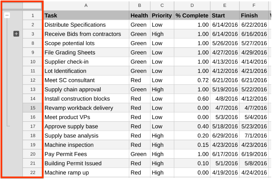Click the Green health cell for Lot Identification
The image size is (272, 179).
click(x=139, y=71)
